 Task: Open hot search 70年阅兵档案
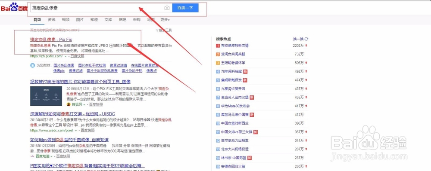(x=231, y=71)
